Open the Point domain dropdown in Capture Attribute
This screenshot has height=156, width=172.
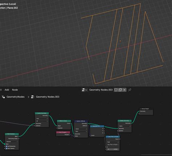pyautogui.click(x=81, y=131)
